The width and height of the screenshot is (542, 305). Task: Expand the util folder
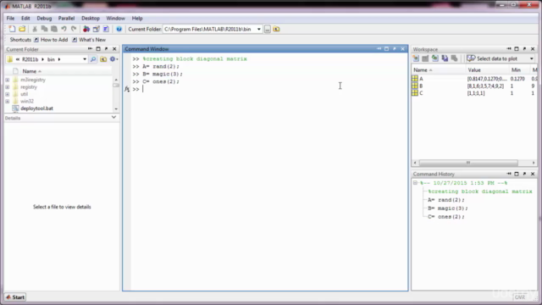[8, 94]
